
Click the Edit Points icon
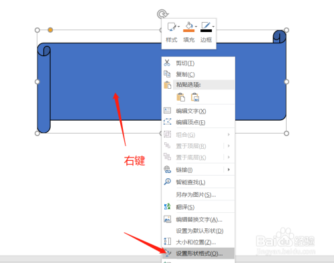(x=167, y=121)
